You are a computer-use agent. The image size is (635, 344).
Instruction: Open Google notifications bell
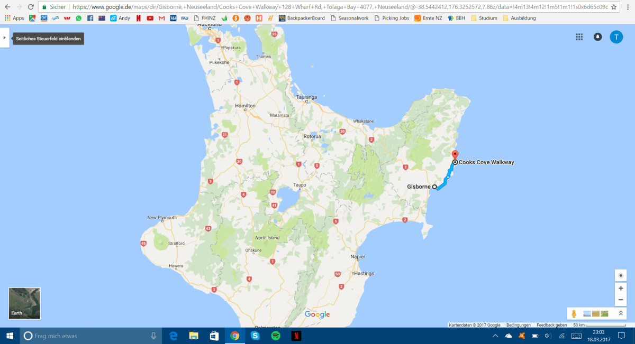tap(597, 37)
